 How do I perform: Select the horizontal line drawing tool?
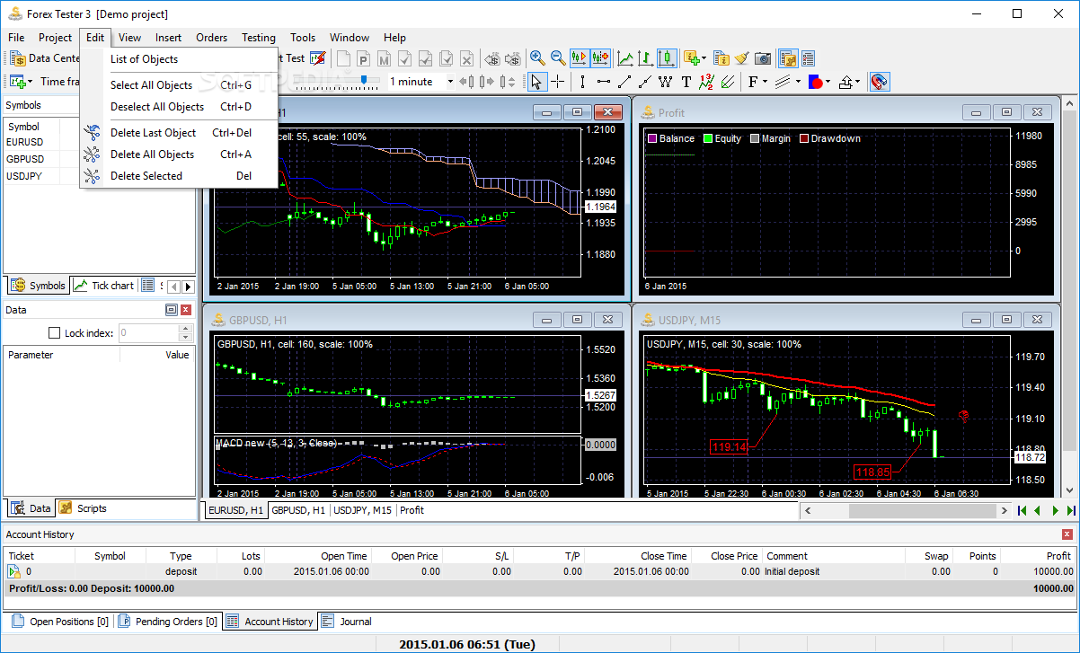(603, 82)
